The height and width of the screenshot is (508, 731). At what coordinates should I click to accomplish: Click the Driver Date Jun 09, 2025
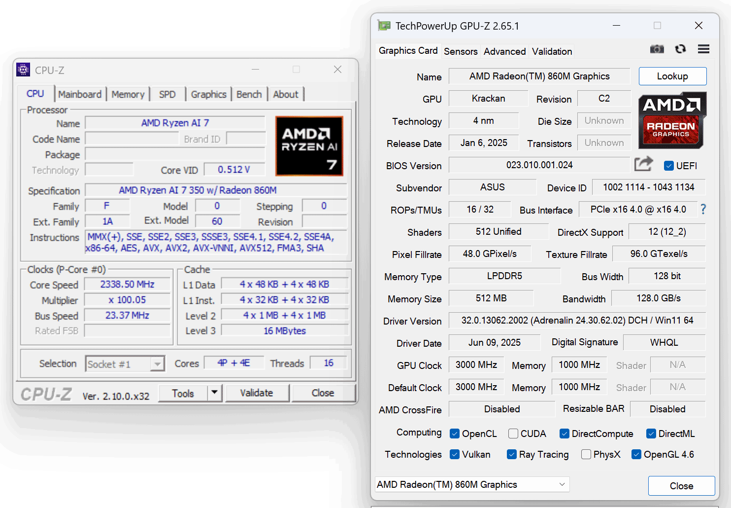click(495, 342)
